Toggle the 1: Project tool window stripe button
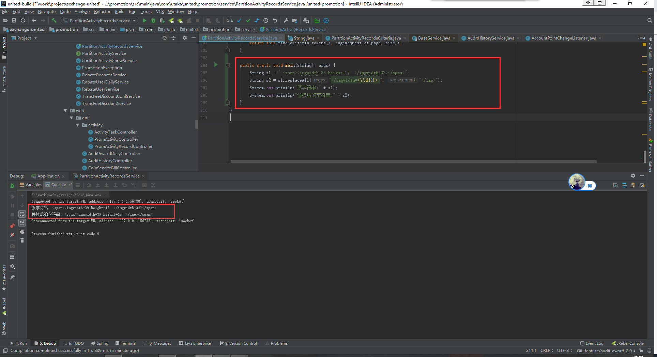This screenshot has width=657, height=357. point(4,48)
